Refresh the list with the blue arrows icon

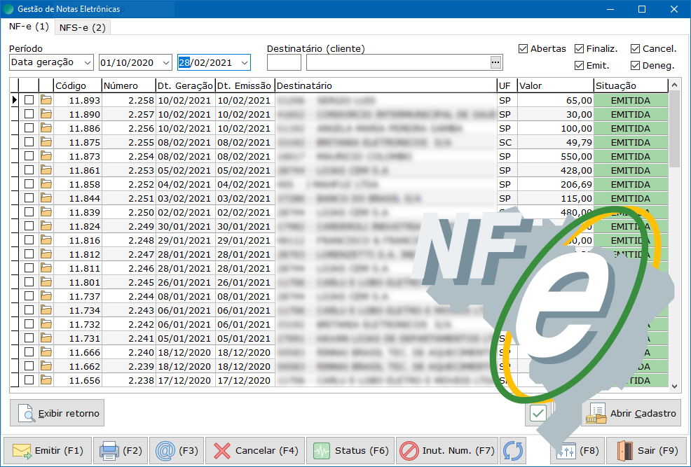[x=513, y=451]
